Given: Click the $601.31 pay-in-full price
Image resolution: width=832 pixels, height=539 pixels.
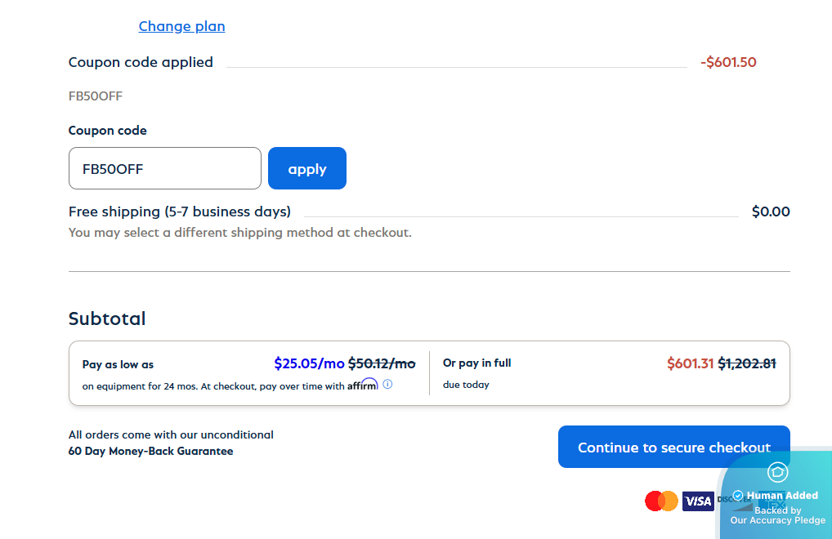Looking at the screenshot, I should (x=691, y=363).
